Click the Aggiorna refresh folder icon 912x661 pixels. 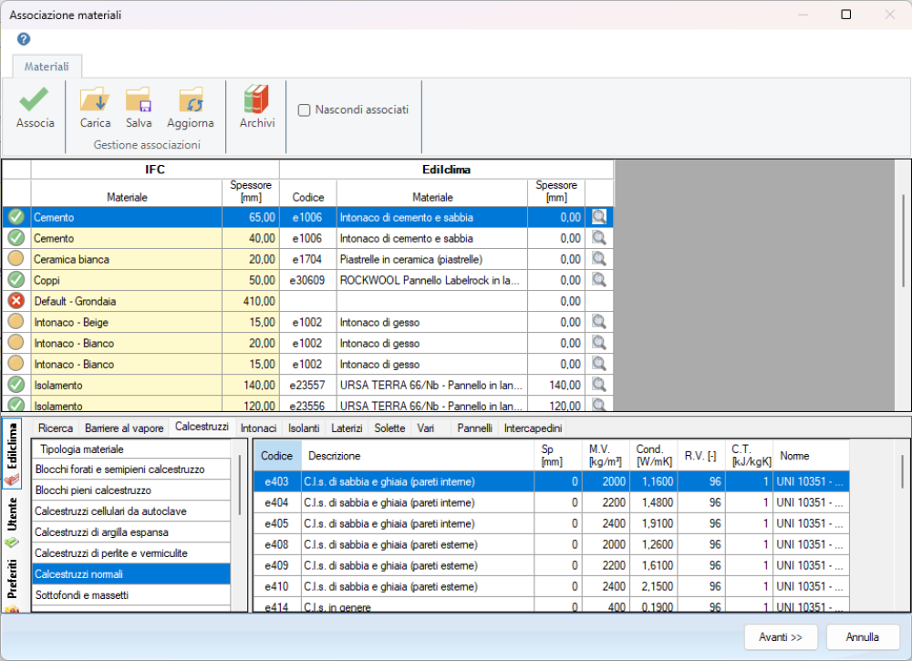click(x=191, y=99)
